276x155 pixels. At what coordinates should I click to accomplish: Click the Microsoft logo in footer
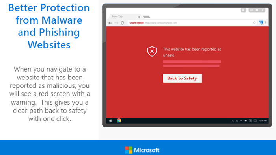(x=142, y=150)
